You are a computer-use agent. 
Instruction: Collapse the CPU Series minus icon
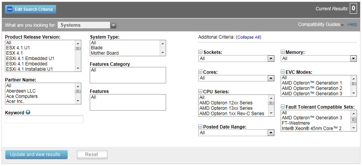tap(200, 91)
